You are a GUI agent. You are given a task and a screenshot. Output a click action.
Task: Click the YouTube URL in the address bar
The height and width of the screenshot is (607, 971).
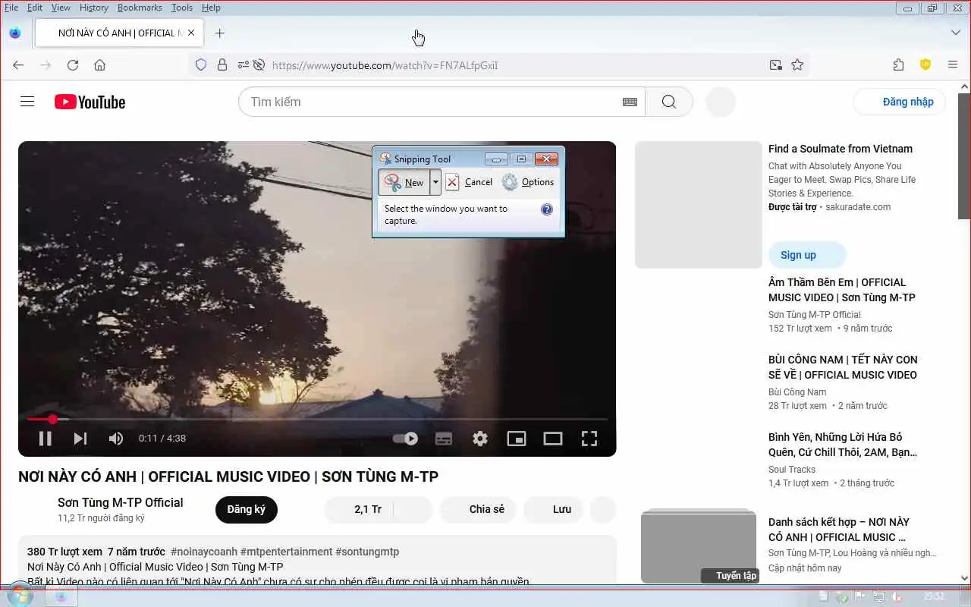click(x=385, y=65)
